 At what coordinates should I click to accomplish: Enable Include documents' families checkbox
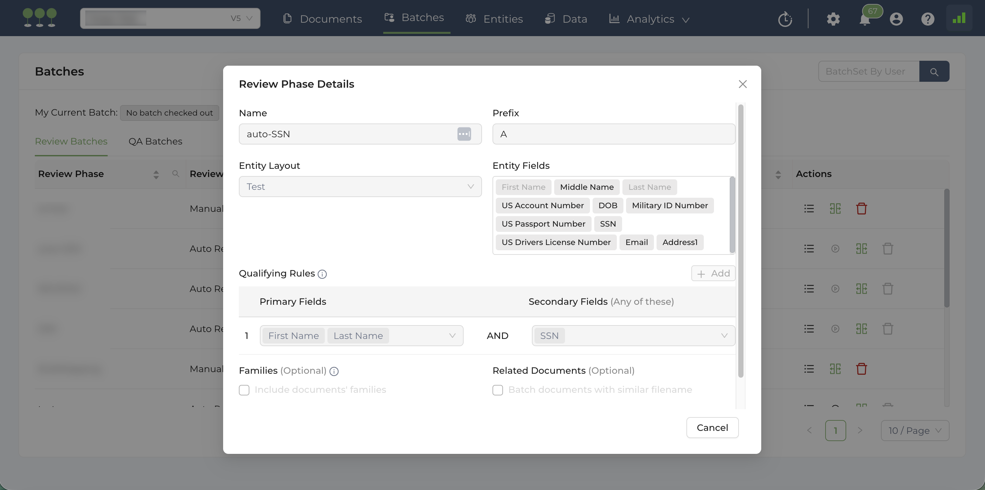click(x=244, y=390)
